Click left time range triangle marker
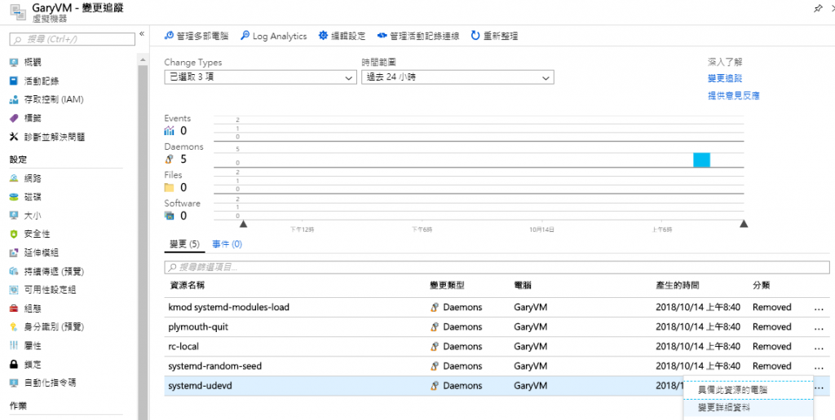The height and width of the screenshot is (420, 835). pos(243,224)
